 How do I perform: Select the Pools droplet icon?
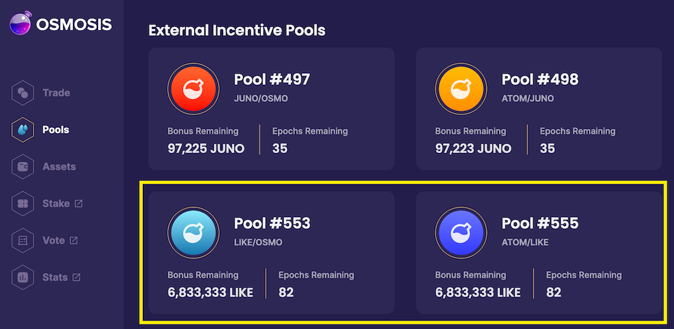pyautogui.click(x=23, y=129)
